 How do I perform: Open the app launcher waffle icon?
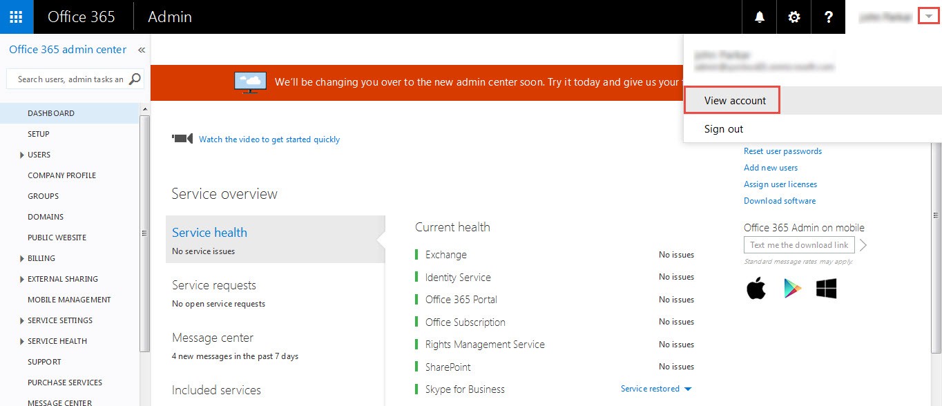coord(17,17)
